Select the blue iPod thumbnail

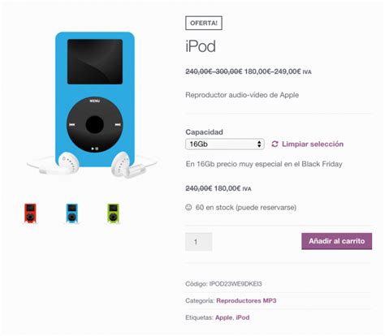(x=71, y=213)
